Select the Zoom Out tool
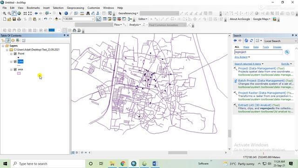Screen dimensions: 298x168 (9, 14)
